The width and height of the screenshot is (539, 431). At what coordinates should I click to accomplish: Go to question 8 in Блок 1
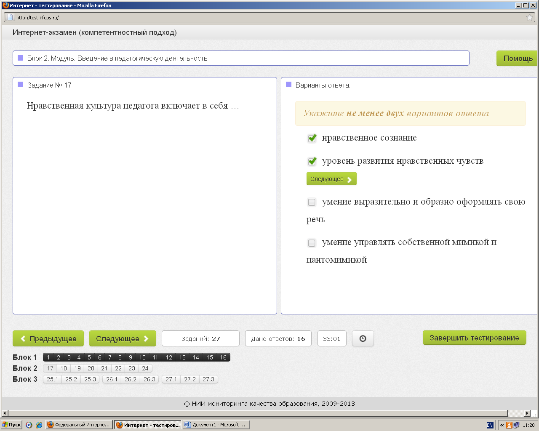tap(120, 357)
